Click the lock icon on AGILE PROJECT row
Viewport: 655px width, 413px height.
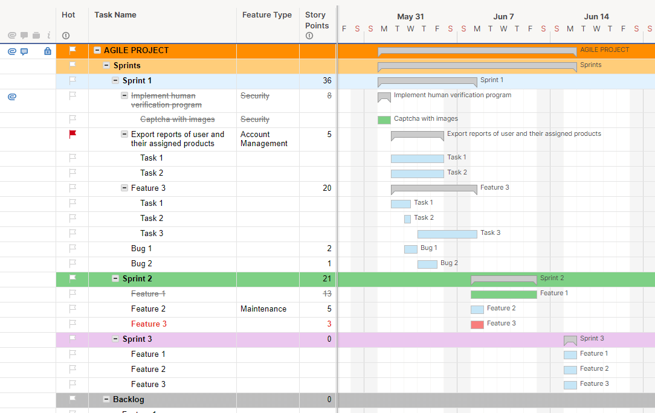(48, 51)
